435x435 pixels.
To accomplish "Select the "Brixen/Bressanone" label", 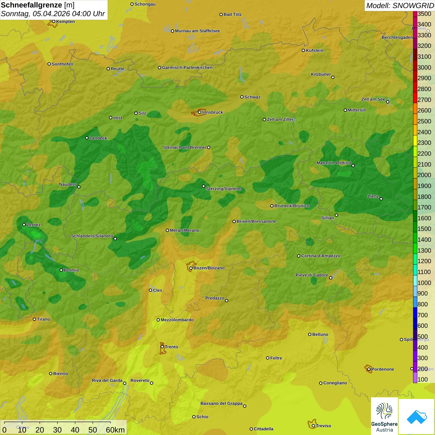I will pos(256,221).
